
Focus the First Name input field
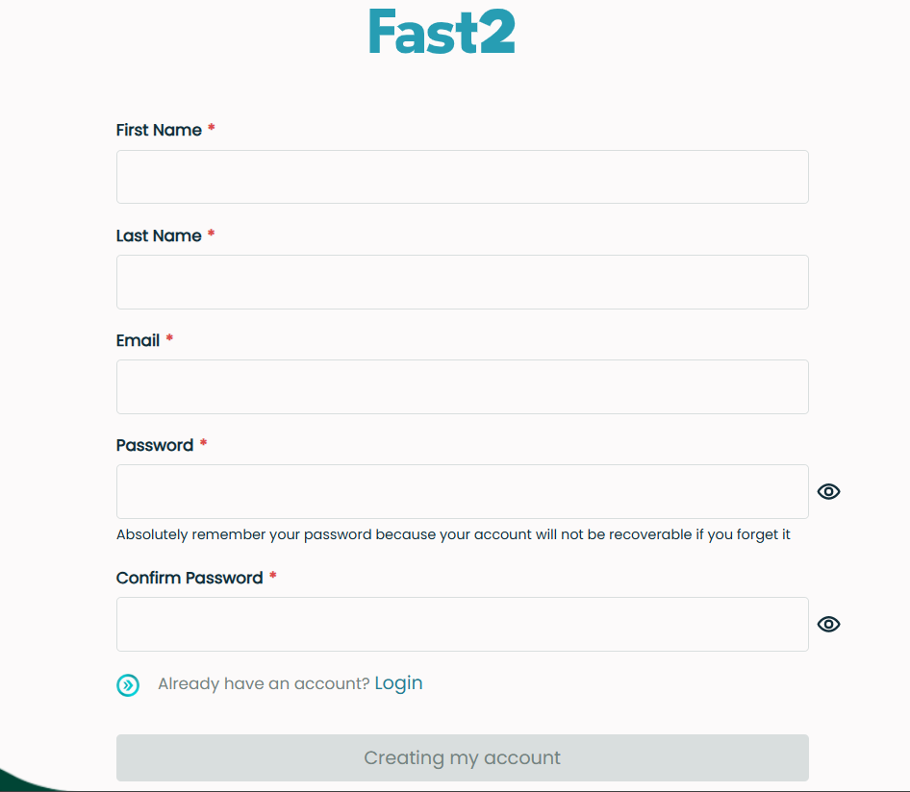[x=462, y=177]
